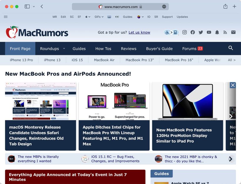Open the MacBook Pro 13" roundup link
The height and width of the screenshot is (184, 241).
click(x=140, y=60)
